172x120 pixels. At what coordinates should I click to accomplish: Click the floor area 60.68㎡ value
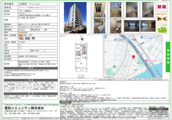(21, 30)
